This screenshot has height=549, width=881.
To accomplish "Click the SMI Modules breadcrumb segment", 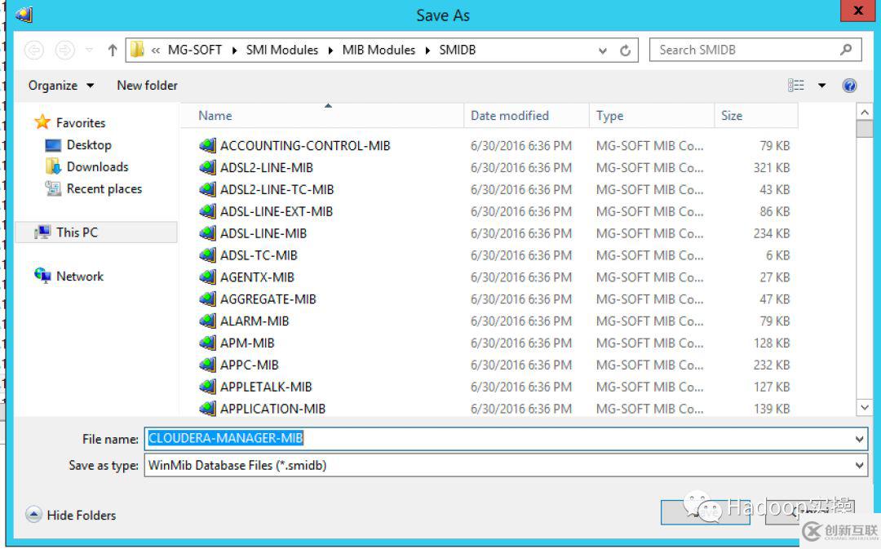I will pos(282,50).
